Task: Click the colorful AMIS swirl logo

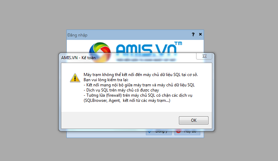Action: point(100,48)
